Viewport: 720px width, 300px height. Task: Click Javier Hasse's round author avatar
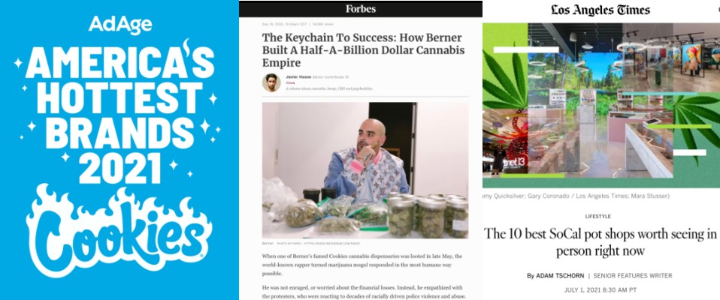pyautogui.click(x=271, y=82)
